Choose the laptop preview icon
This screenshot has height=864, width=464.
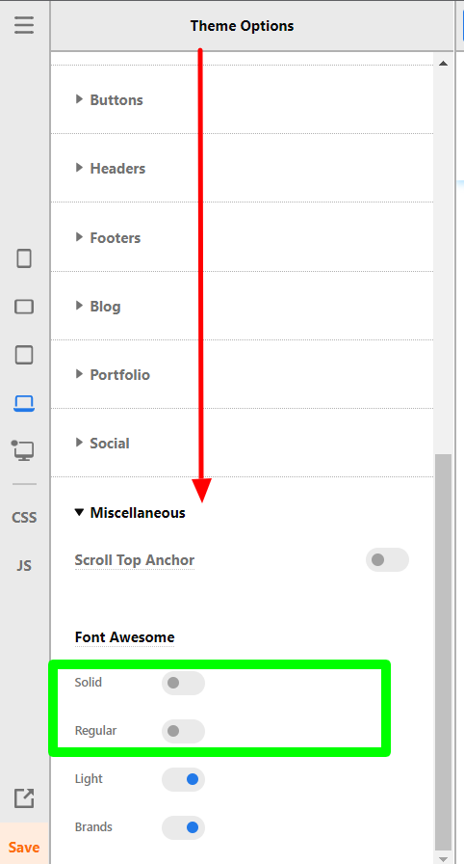[24, 403]
